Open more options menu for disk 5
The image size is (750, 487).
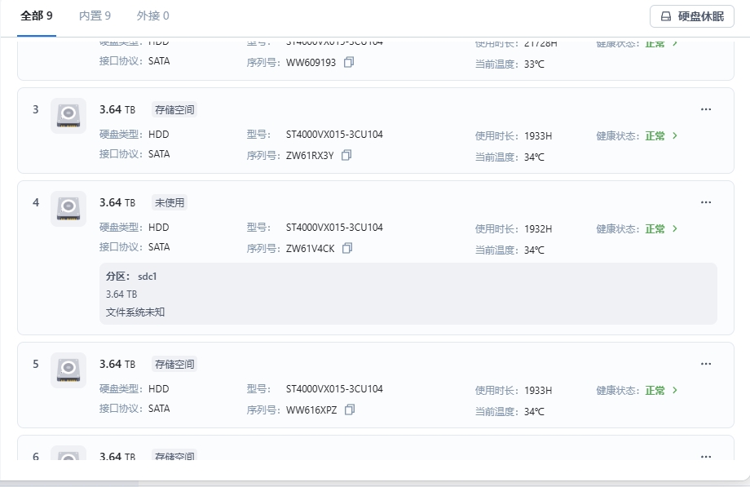[705, 364]
